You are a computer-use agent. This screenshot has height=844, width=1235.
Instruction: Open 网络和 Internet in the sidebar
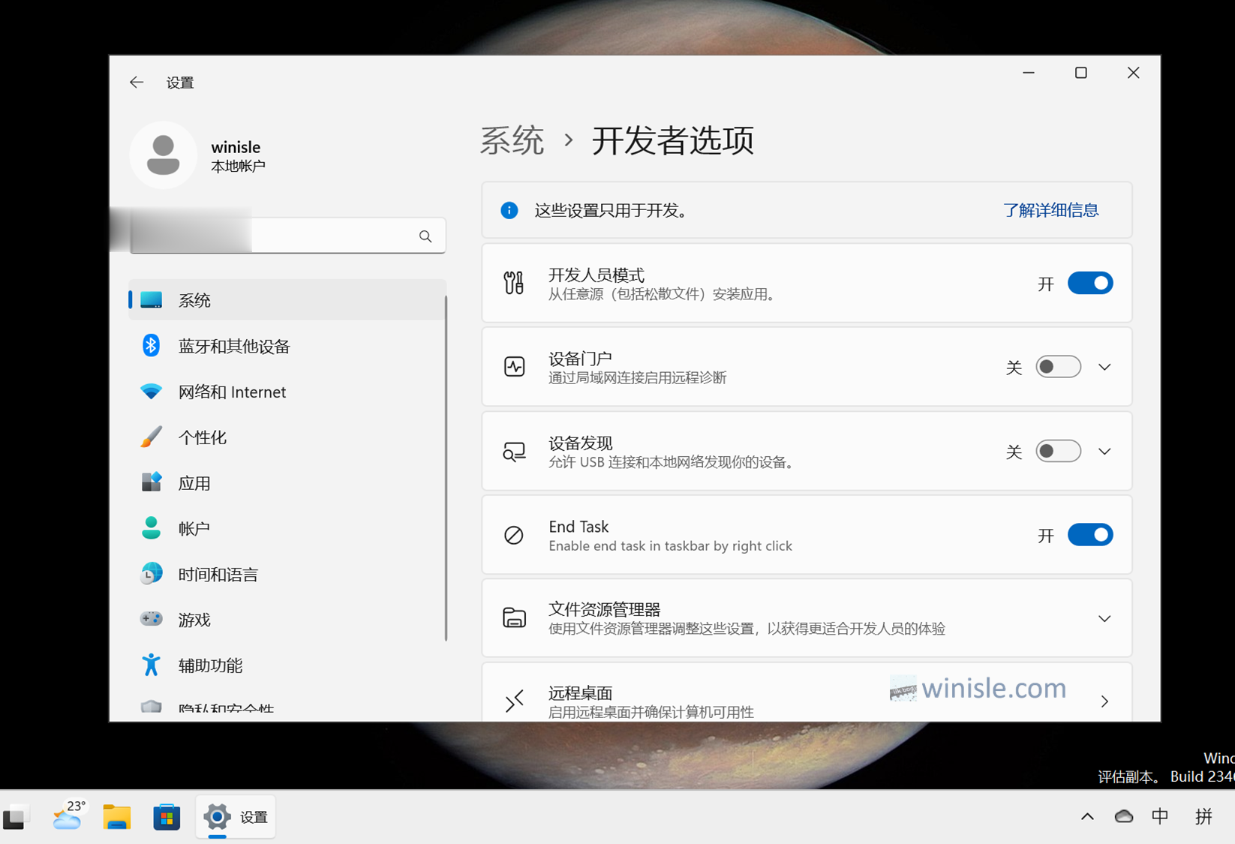pyautogui.click(x=287, y=392)
